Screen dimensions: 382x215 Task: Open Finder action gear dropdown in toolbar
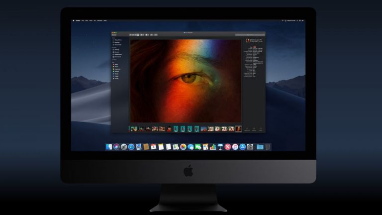[x=147, y=35]
